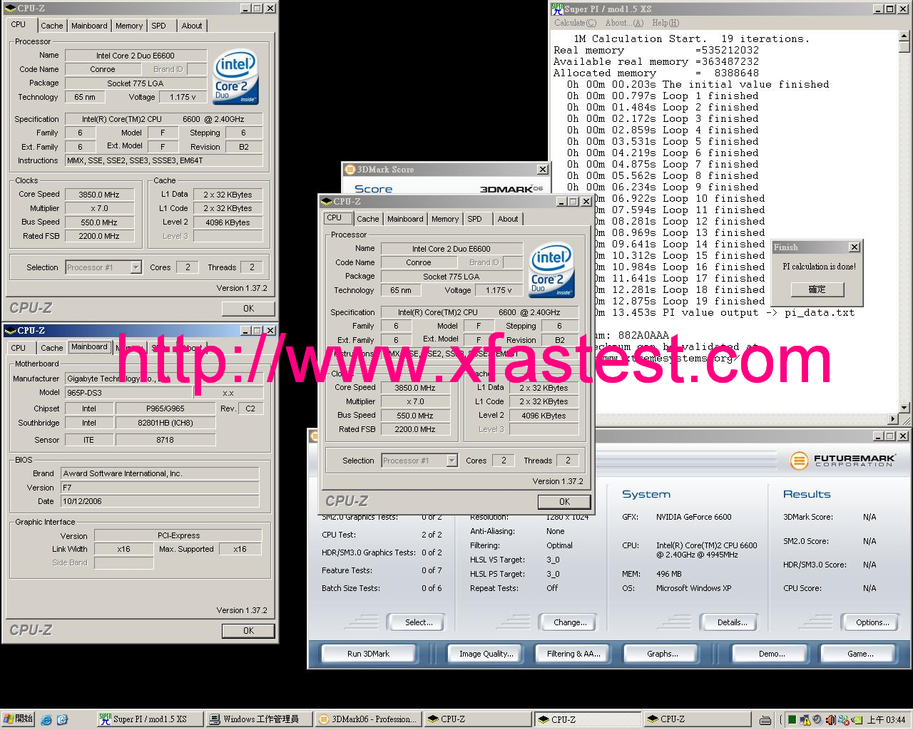Close the Finish dialog with its X button
Image resolution: width=913 pixels, height=730 pixels.
(855, 247)
